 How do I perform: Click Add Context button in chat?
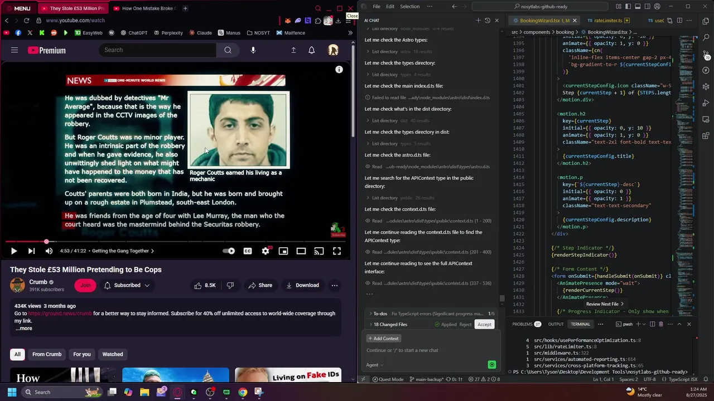383,339
